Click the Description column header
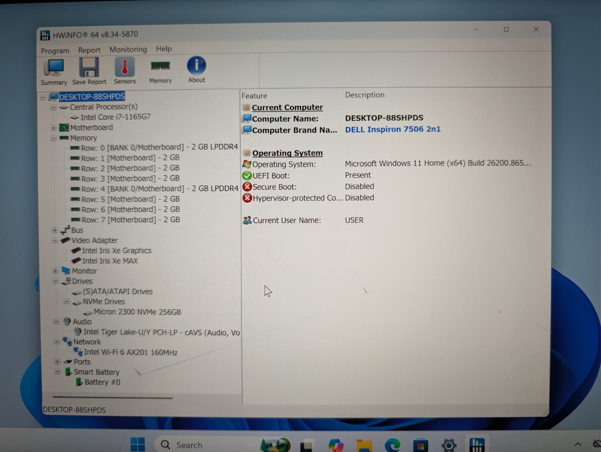This screenshot has width=601, height=452. click(x=365, y=95)
